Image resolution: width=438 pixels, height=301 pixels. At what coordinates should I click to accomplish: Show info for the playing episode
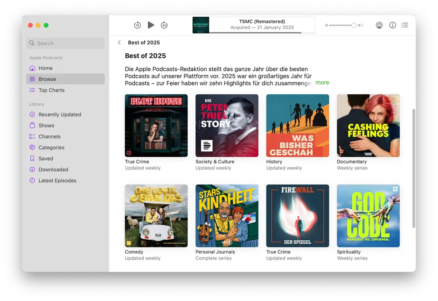click(392, 25)
